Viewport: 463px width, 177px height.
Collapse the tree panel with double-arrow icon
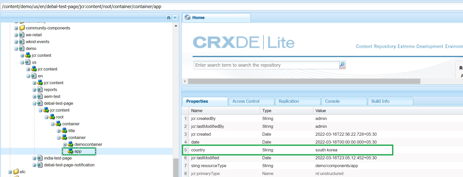point(175,17)
